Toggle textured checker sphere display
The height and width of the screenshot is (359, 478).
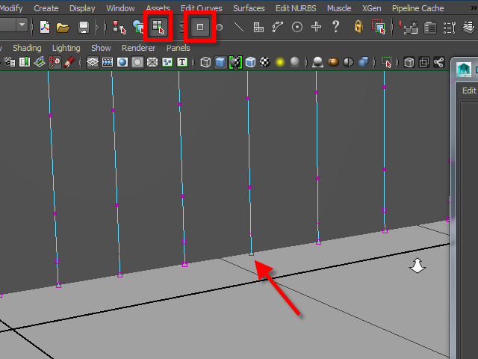pyautogui.click(x=264, y=63)
